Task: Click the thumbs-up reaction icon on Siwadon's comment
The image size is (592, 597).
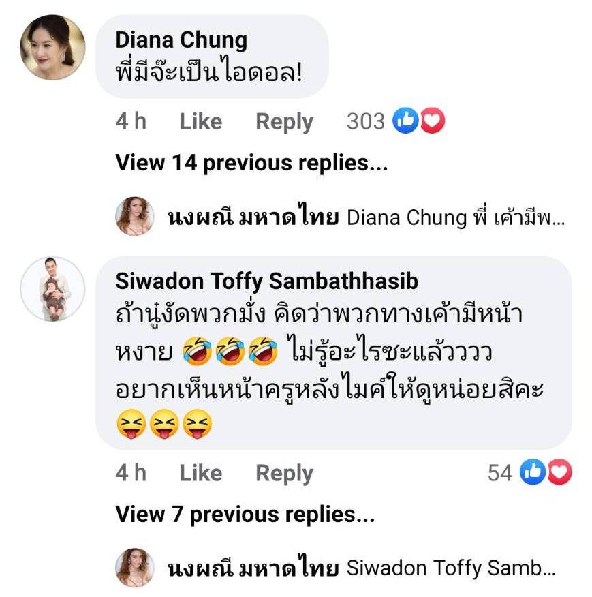Action: click(x=532, y=473)
